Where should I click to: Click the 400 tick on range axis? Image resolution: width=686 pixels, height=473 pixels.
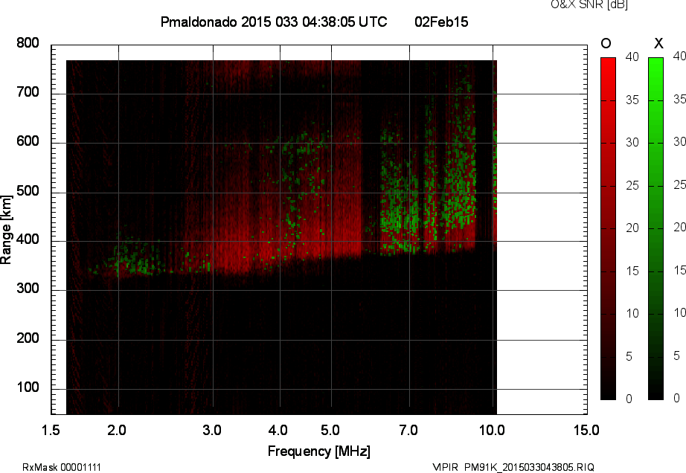(x=28, y=240)
